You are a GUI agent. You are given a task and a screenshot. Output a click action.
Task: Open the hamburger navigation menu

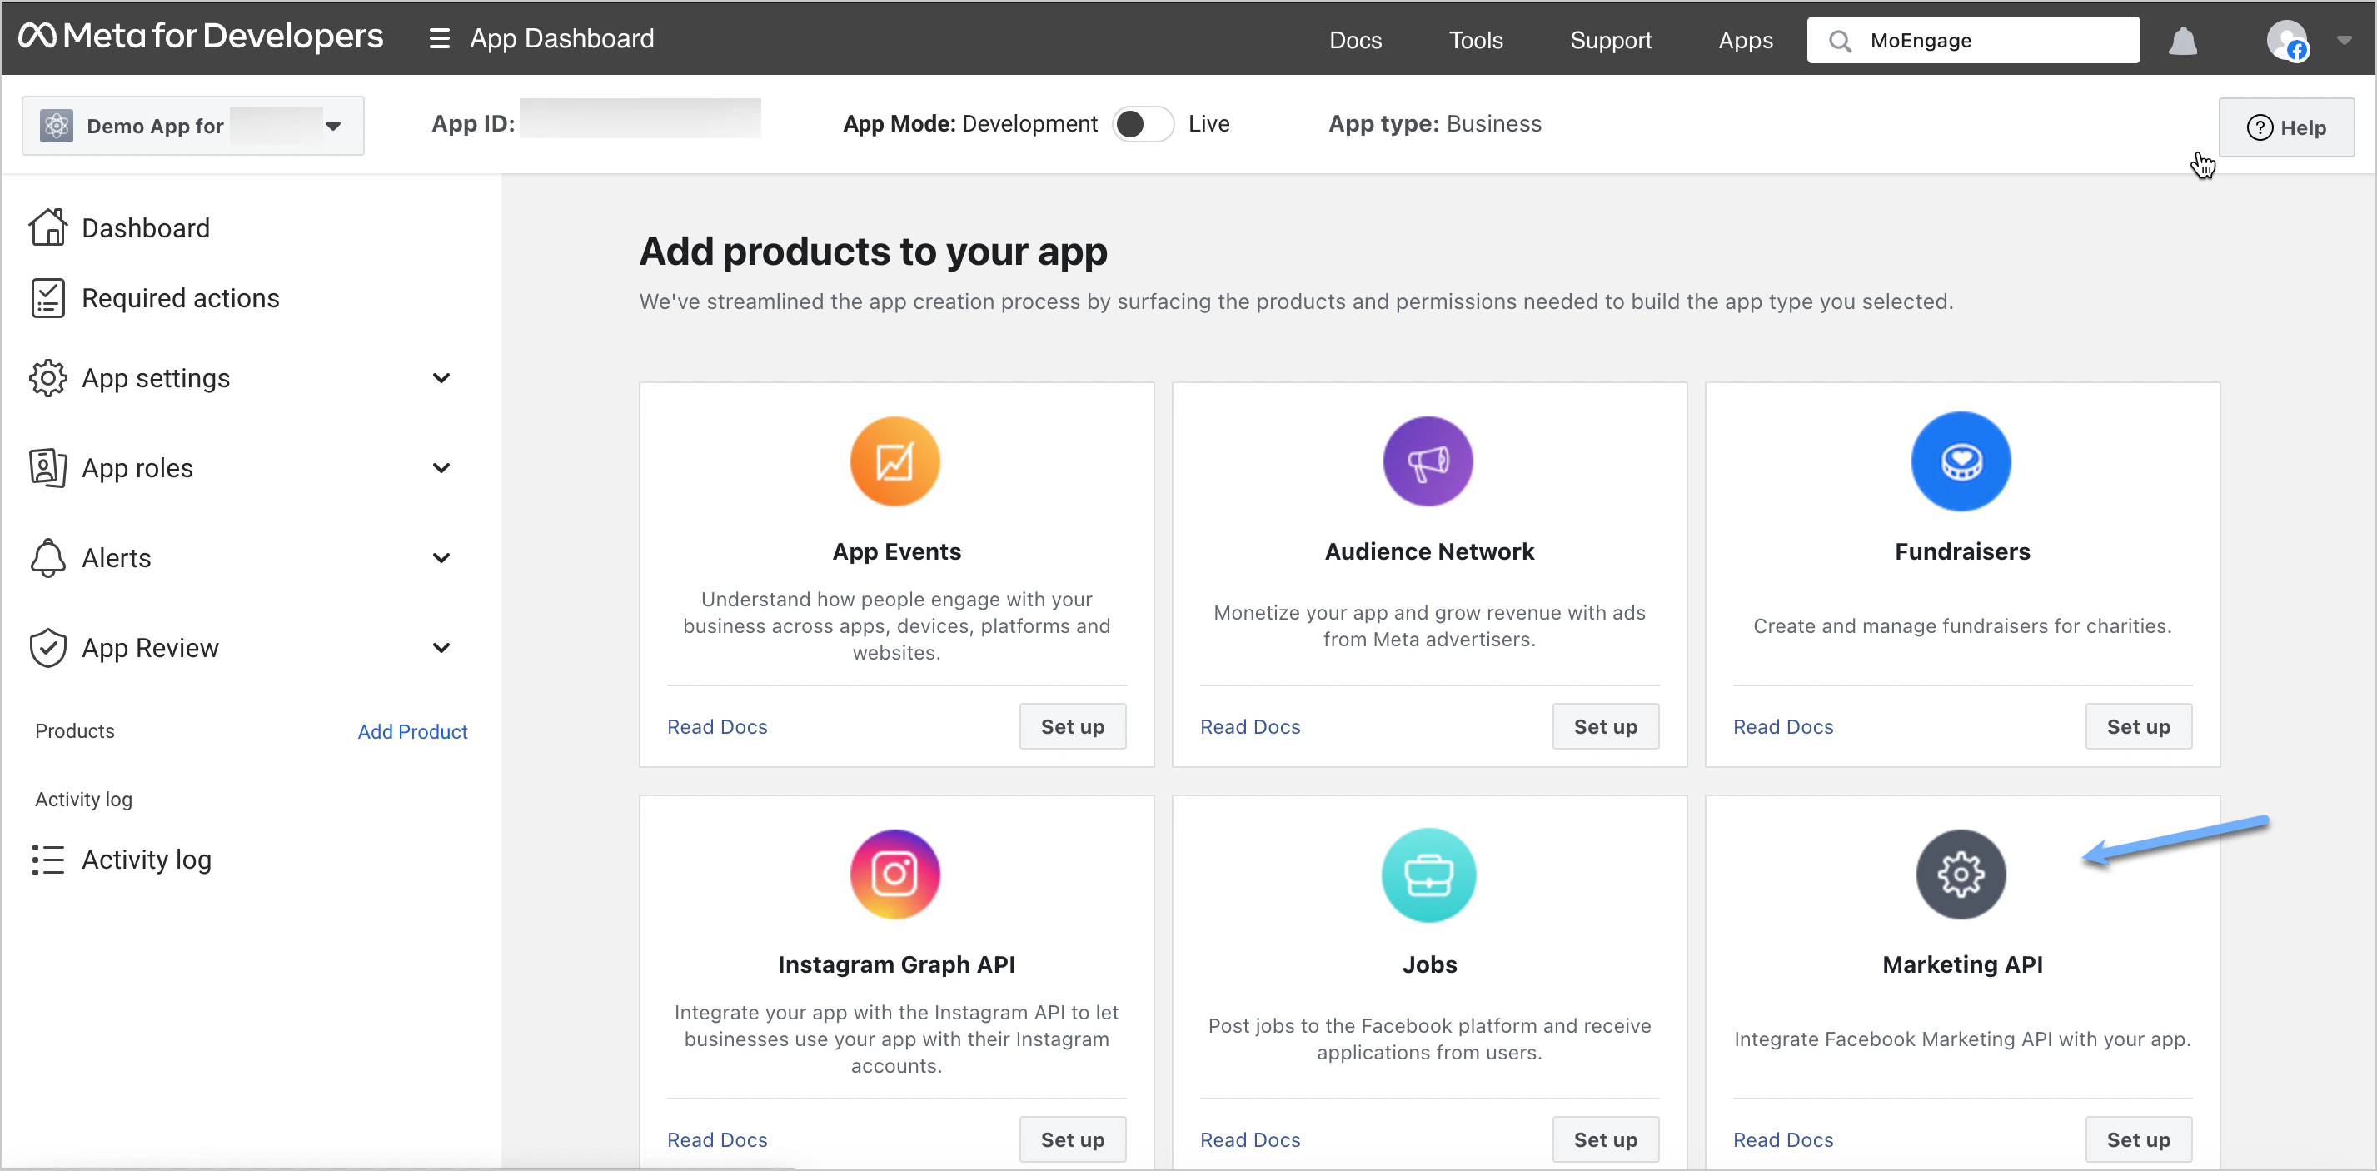pyautogui.click(x=439, y=37)
